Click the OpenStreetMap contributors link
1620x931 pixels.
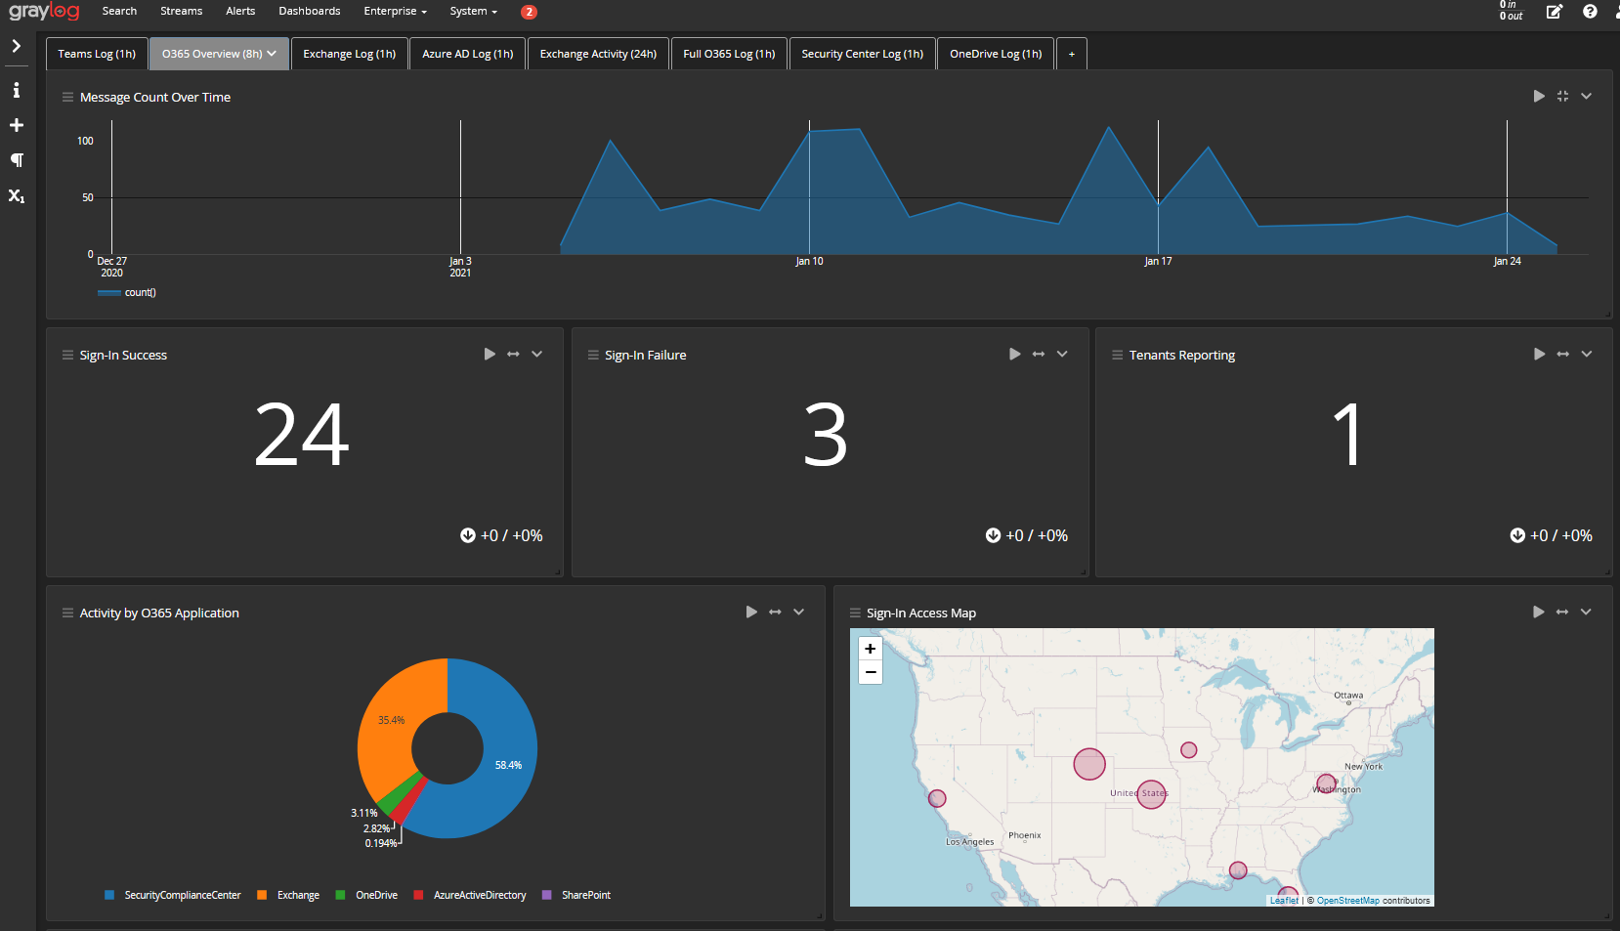coord(1347,901)
